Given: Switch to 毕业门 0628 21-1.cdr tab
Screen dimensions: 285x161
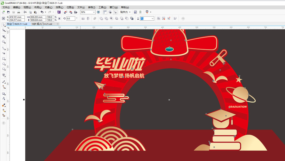Looking at the screenshot, I should (x=17, y=24).
